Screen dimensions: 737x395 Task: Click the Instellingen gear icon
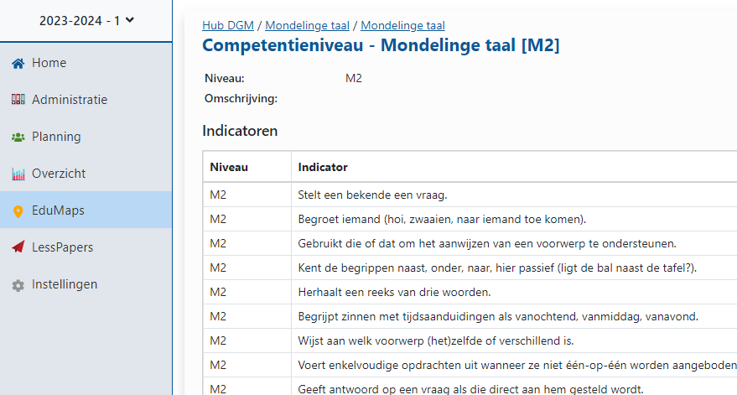18,285
